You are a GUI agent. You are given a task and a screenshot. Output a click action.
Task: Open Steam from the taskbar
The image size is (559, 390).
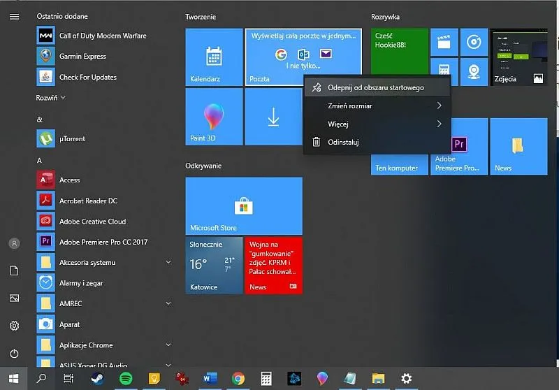coord(98,378)
